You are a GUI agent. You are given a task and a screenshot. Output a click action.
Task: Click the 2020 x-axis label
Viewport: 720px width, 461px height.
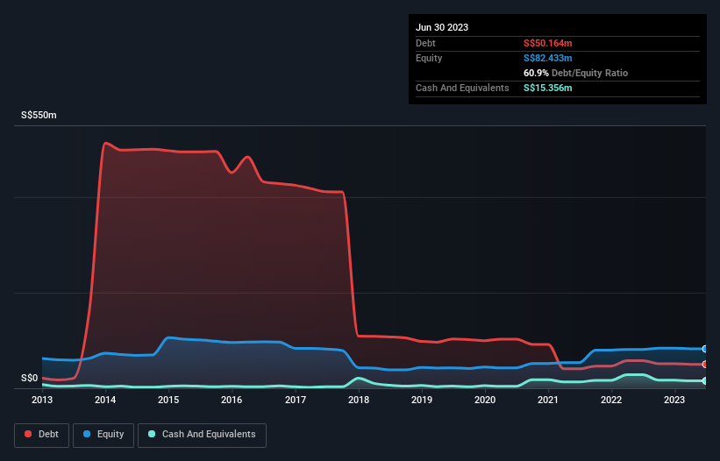(x=485, y=400)
